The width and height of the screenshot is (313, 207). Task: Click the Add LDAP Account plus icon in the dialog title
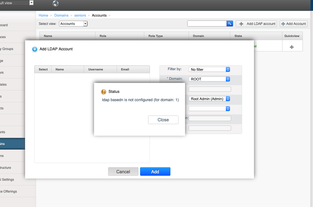click(x=35, y=49)
